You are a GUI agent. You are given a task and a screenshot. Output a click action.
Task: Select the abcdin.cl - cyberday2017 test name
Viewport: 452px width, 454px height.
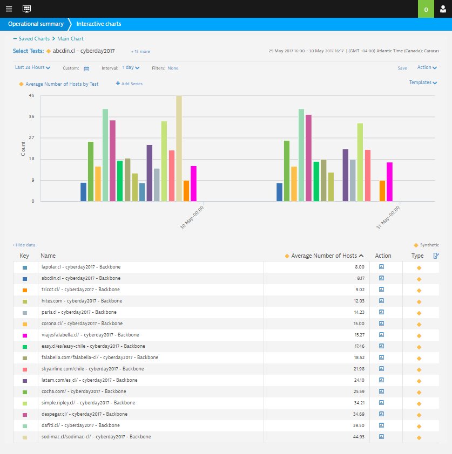[x=84, y=51]
